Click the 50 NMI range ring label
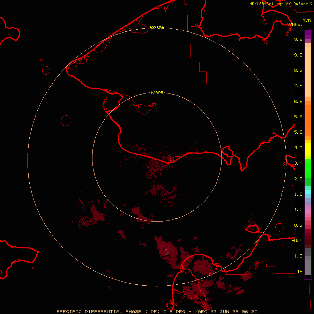314x314 pixels. [x=157, y=92]
